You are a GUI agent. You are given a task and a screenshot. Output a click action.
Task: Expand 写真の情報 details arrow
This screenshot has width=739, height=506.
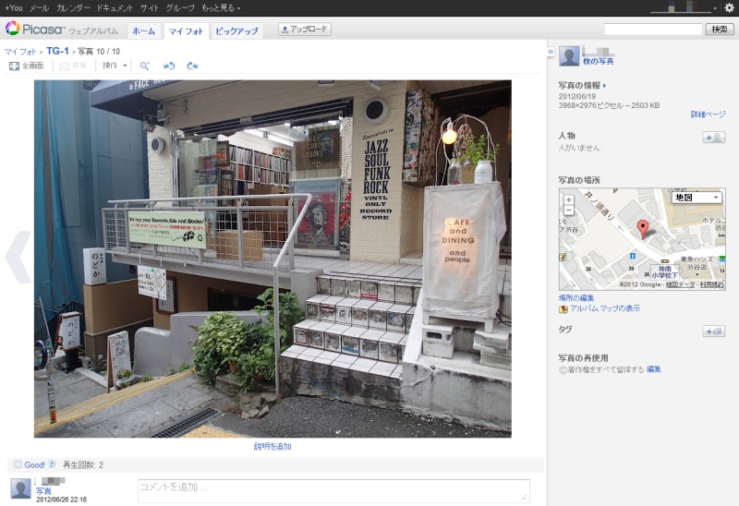605,85
